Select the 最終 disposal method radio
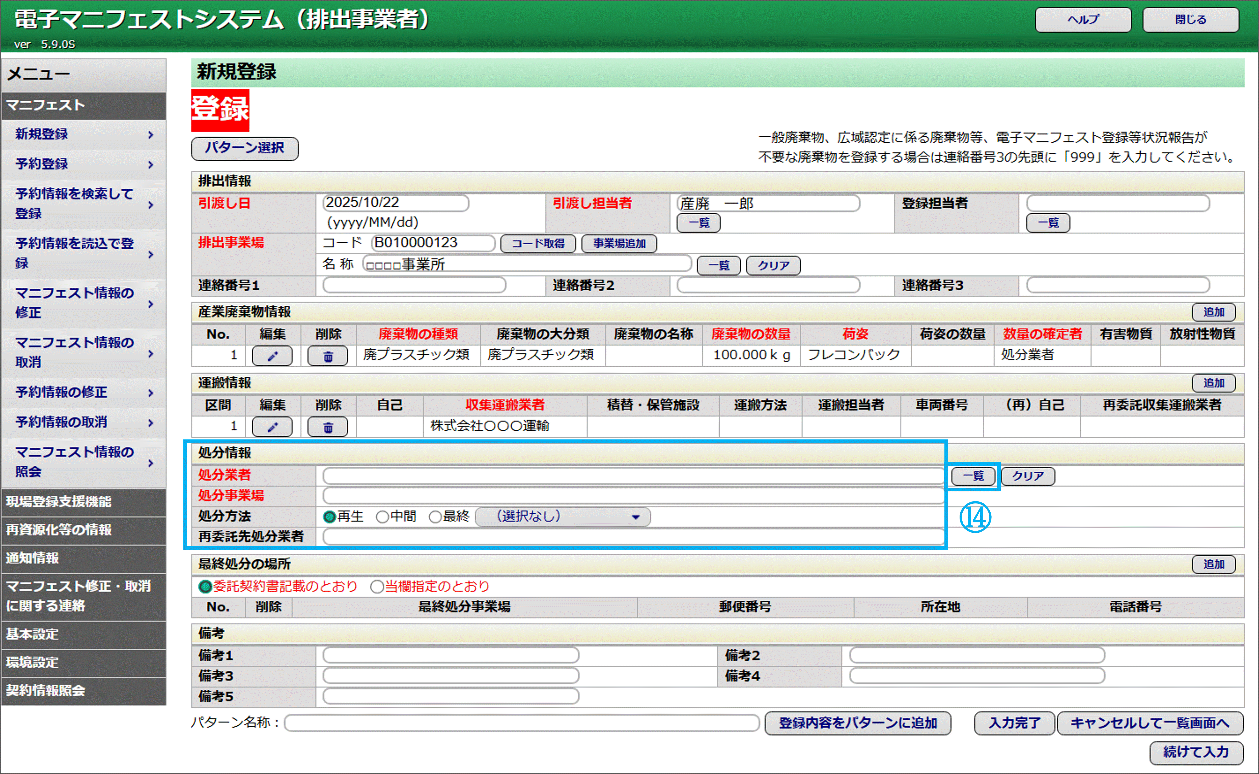Image resolution: width=1259 pixels, height=774 pixels. point(435,517)
